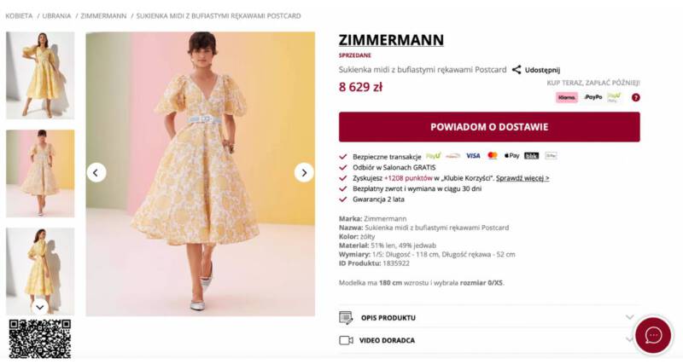Image resolution: width=683 pixels, height=364 pixels.
Task: Select the second dress thumbnail
Action: 40,173
